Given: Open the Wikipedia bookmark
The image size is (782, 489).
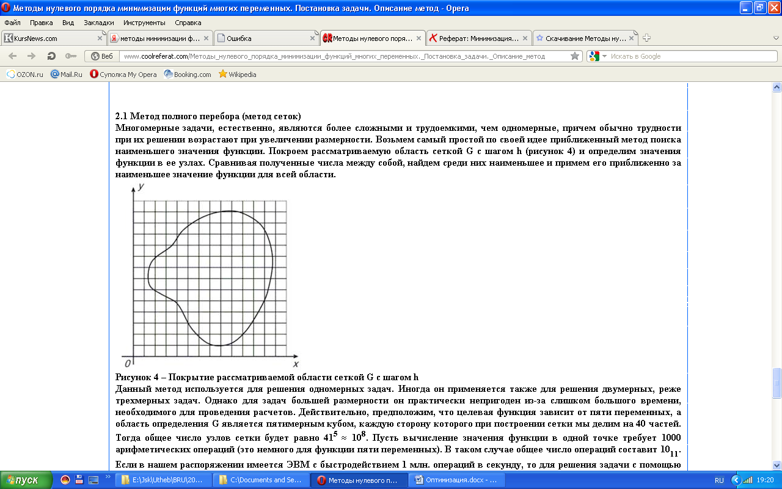Looking at the screenshot, I should (238, 75).
